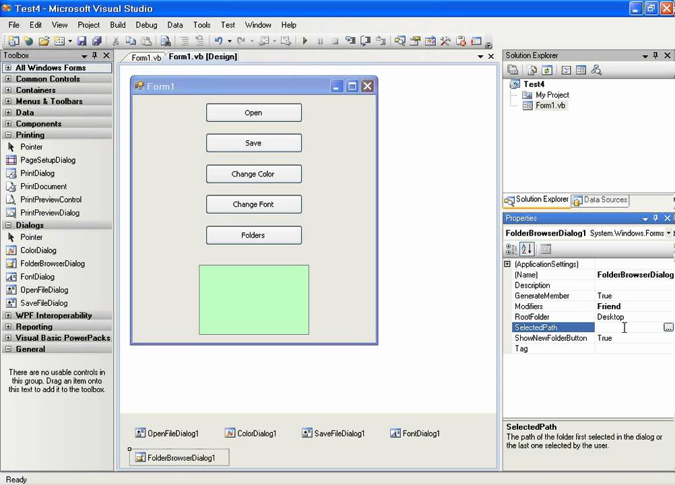Viewport: 675px width, 485px height.
Task: Switch to the Data Sources tab
Action: [600, 199]
